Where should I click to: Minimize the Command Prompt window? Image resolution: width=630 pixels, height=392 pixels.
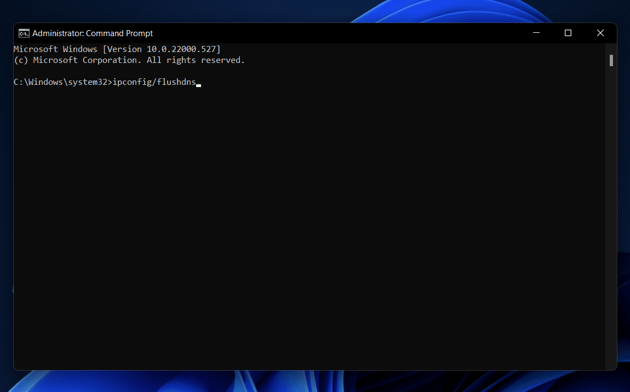click(x=536, y=33)
